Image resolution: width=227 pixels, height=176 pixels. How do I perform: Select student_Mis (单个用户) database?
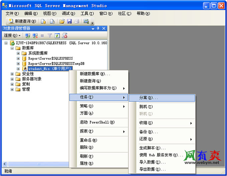[x=50, y=68]
